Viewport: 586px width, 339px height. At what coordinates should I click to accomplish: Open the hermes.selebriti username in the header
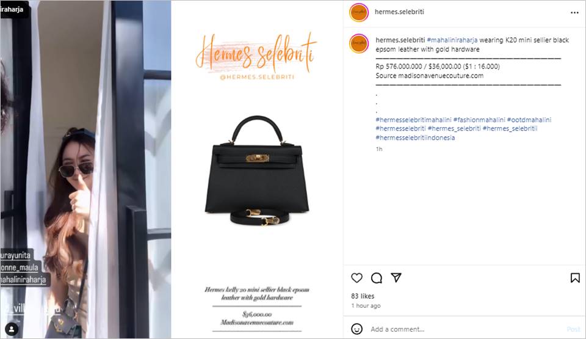[399, 12]
